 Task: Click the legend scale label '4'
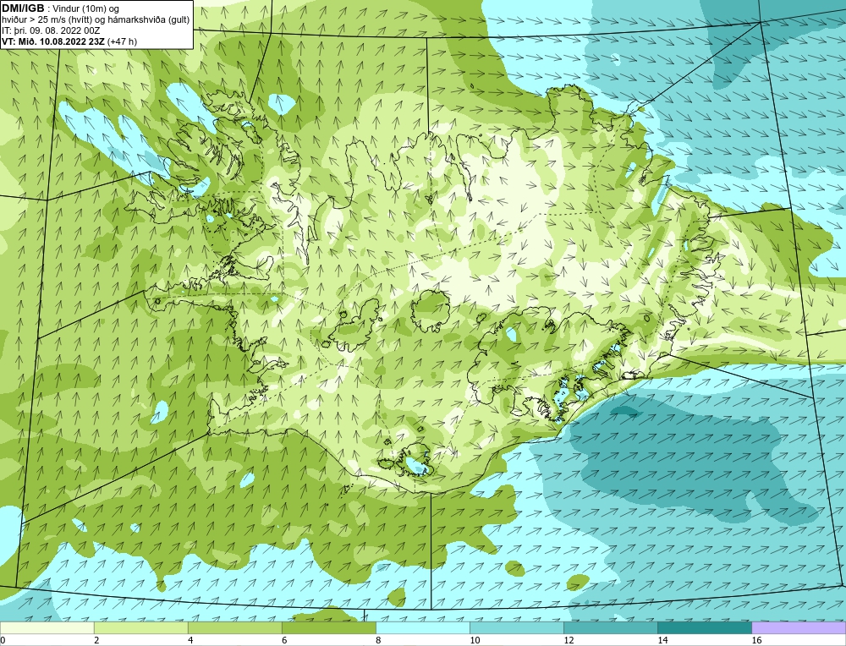tap(190, 640)
